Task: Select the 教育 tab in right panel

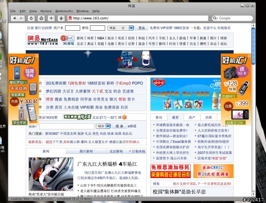Action: point(175,117)
